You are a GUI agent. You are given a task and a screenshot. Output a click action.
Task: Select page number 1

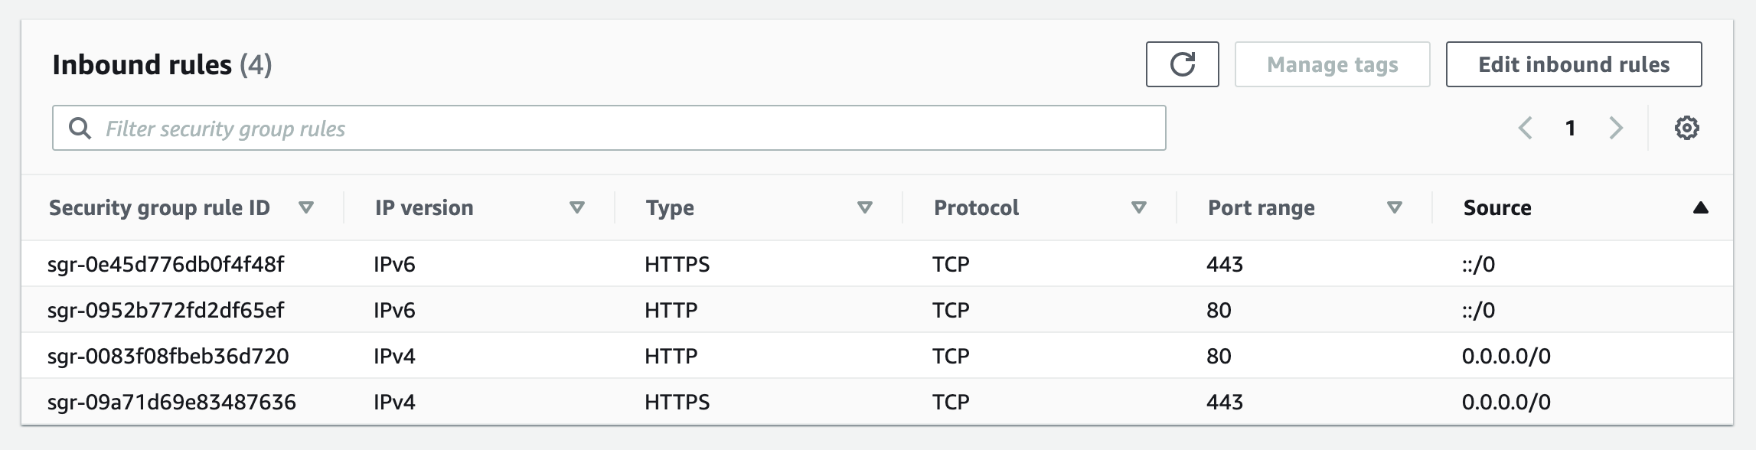click(x=1570, y=128)
